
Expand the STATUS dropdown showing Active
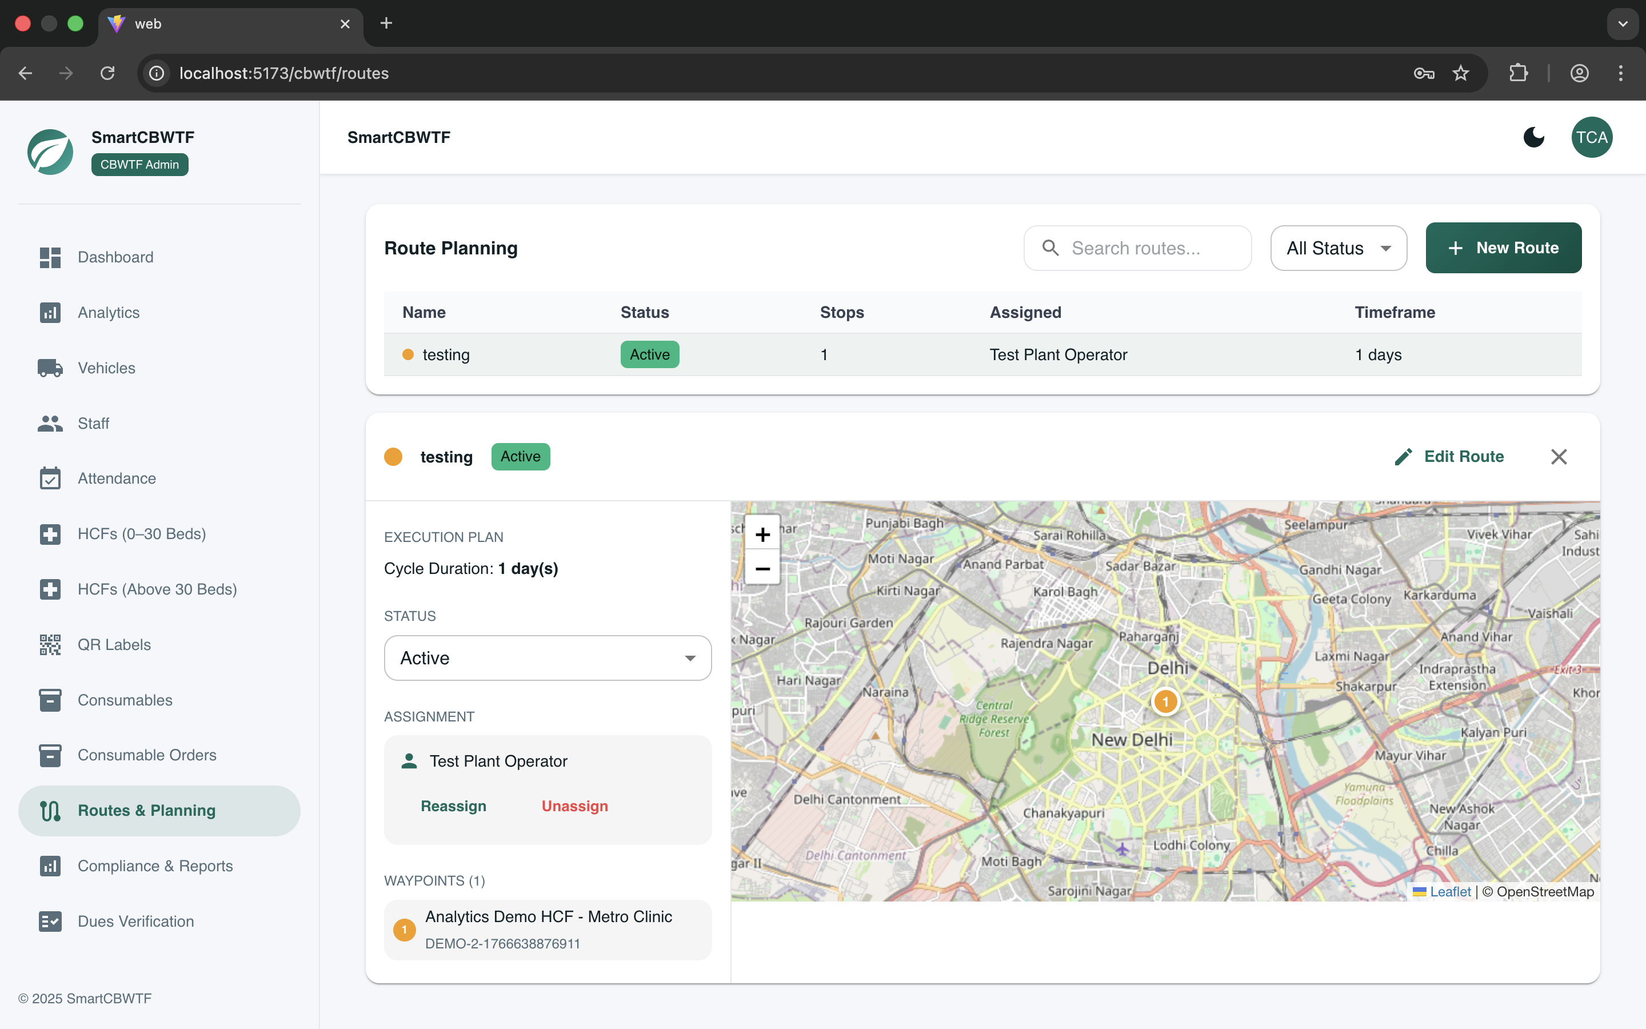coord(547,657)
